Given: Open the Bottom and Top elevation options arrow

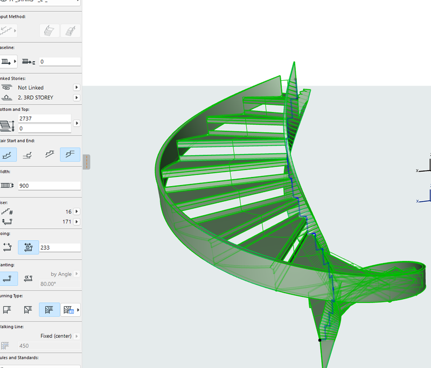Looking at the screenshot, I should click(77, 123).
